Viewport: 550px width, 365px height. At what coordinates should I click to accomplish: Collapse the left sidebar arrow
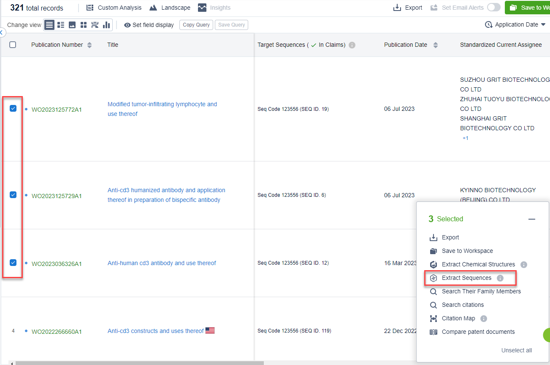pyautogui.click(x=2, y=32)
